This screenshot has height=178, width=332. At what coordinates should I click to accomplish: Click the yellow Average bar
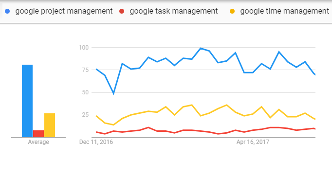pyautogui.click(x=50, y=125)
